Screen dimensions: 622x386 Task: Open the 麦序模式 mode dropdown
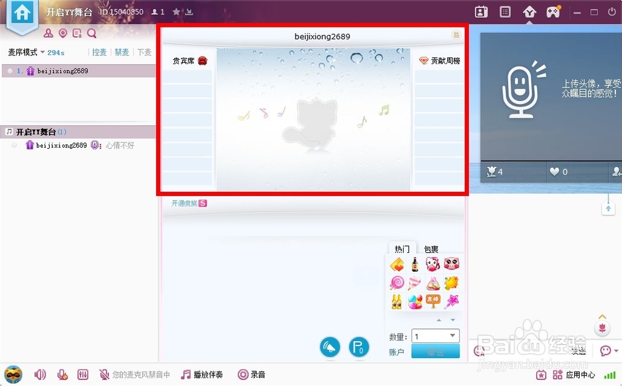click(26, 52)
